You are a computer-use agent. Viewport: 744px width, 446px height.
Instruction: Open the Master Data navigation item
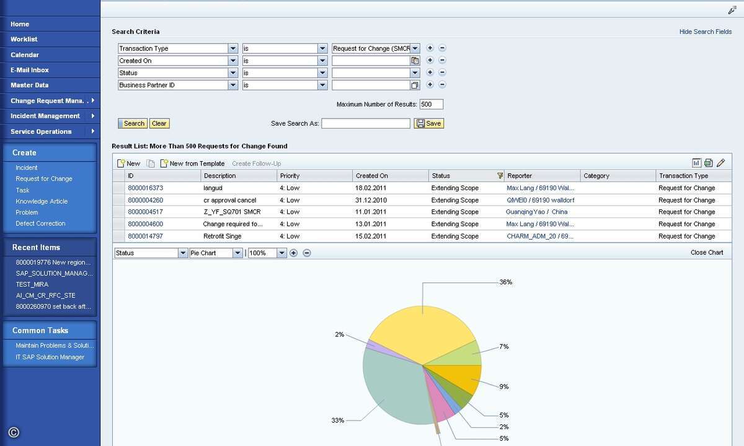29,85
